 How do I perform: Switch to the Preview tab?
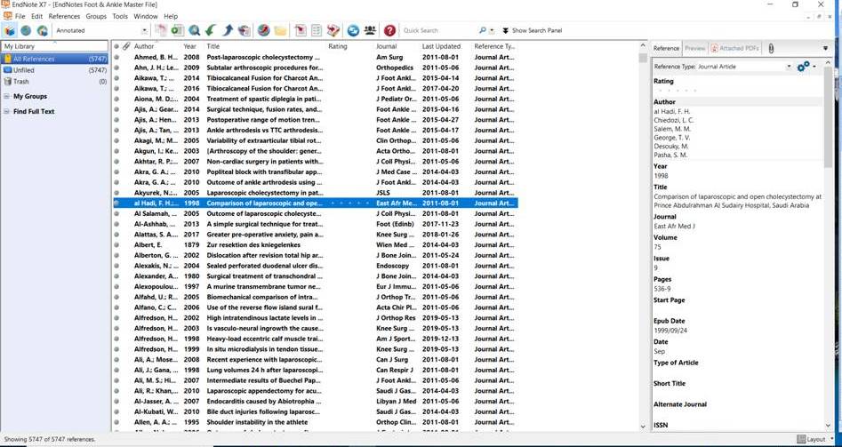694,48
